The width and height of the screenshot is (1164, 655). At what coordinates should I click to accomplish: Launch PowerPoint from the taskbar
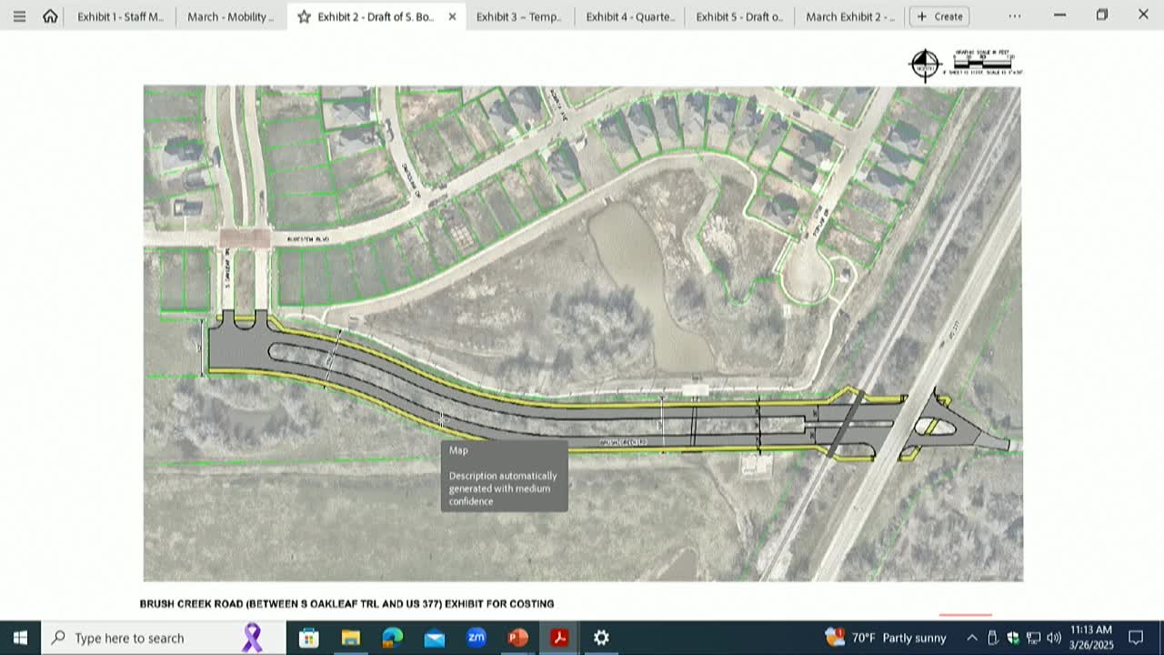(517, 638)
